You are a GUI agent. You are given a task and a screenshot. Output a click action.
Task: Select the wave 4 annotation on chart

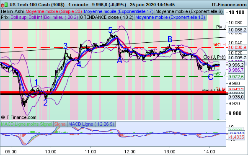(79, 65)
